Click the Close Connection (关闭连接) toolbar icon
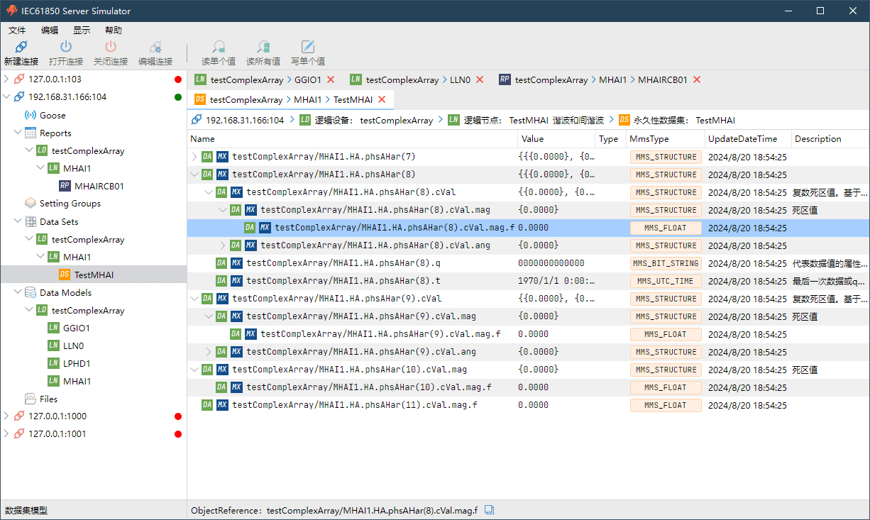Image resolution: width=870 pixels, height=520 pixels. 110,48
